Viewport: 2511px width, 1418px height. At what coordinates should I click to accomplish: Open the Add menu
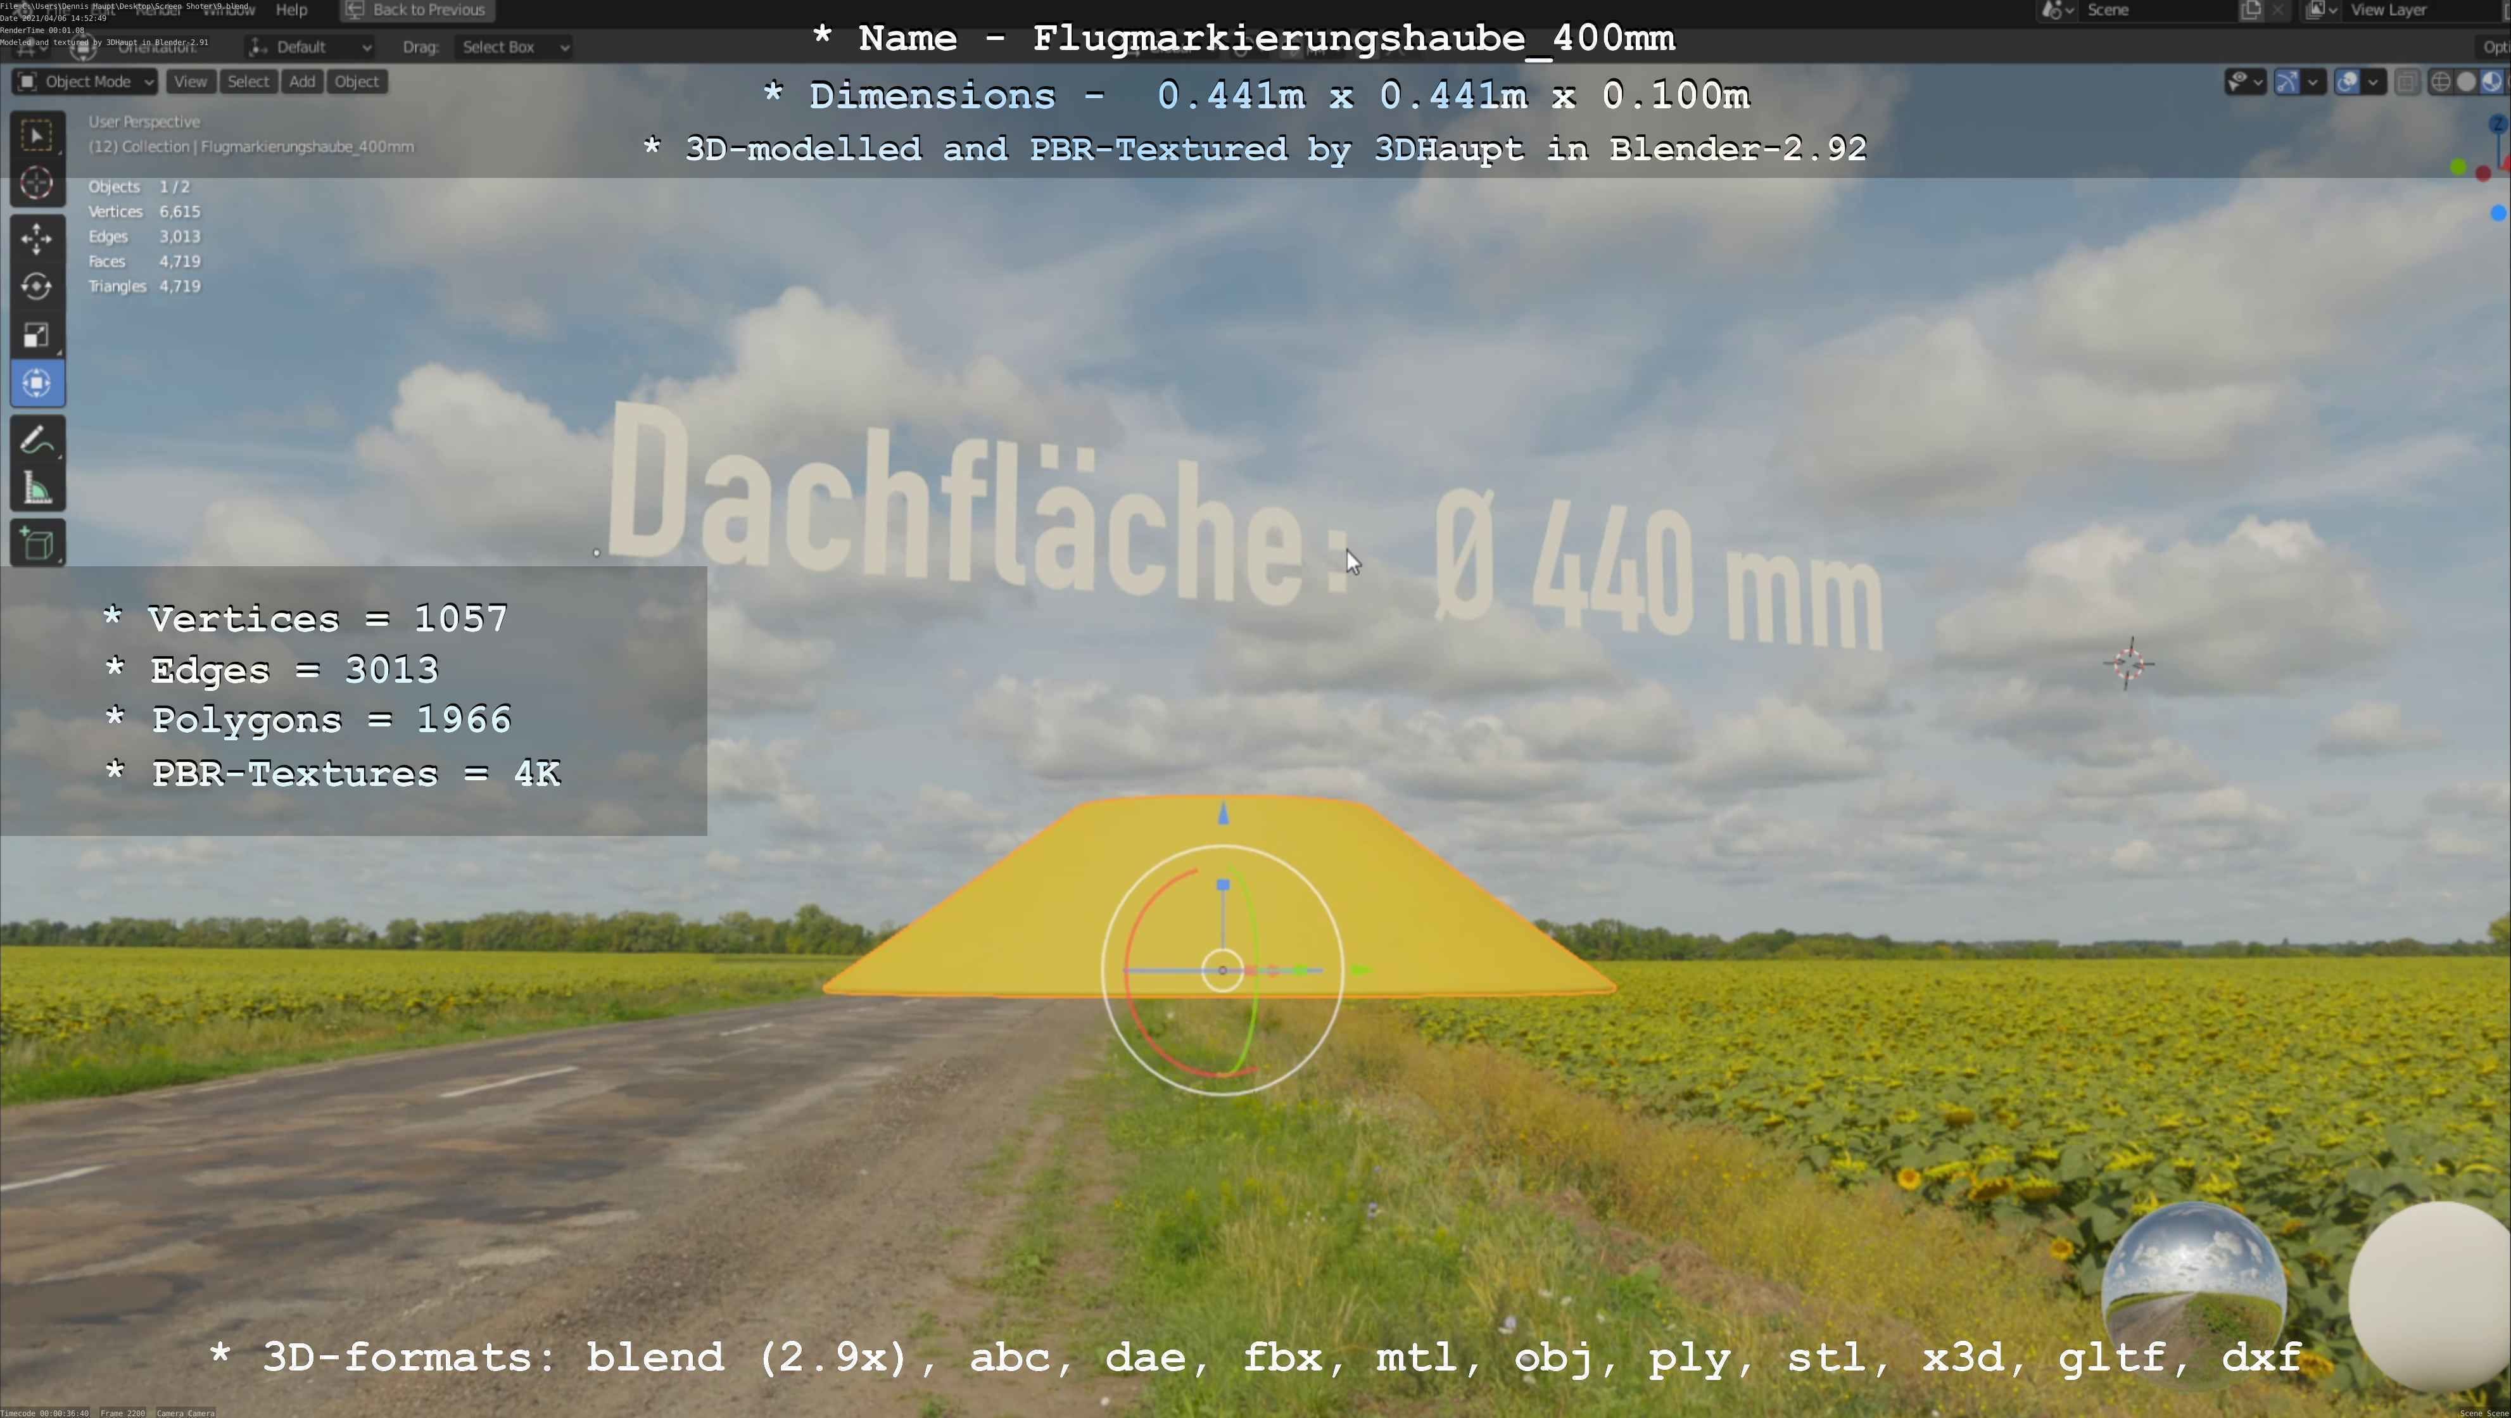(x=302, y=82)
